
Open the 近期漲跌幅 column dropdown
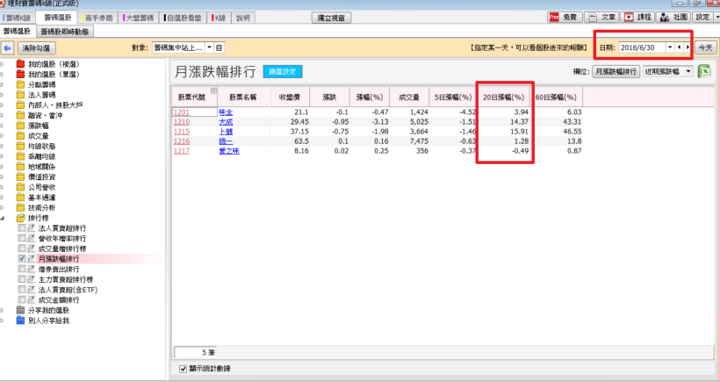pyautogui.click(x=688, y=71)
